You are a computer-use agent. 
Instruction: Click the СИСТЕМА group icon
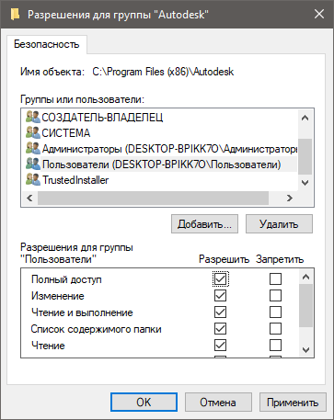(33, 132)
